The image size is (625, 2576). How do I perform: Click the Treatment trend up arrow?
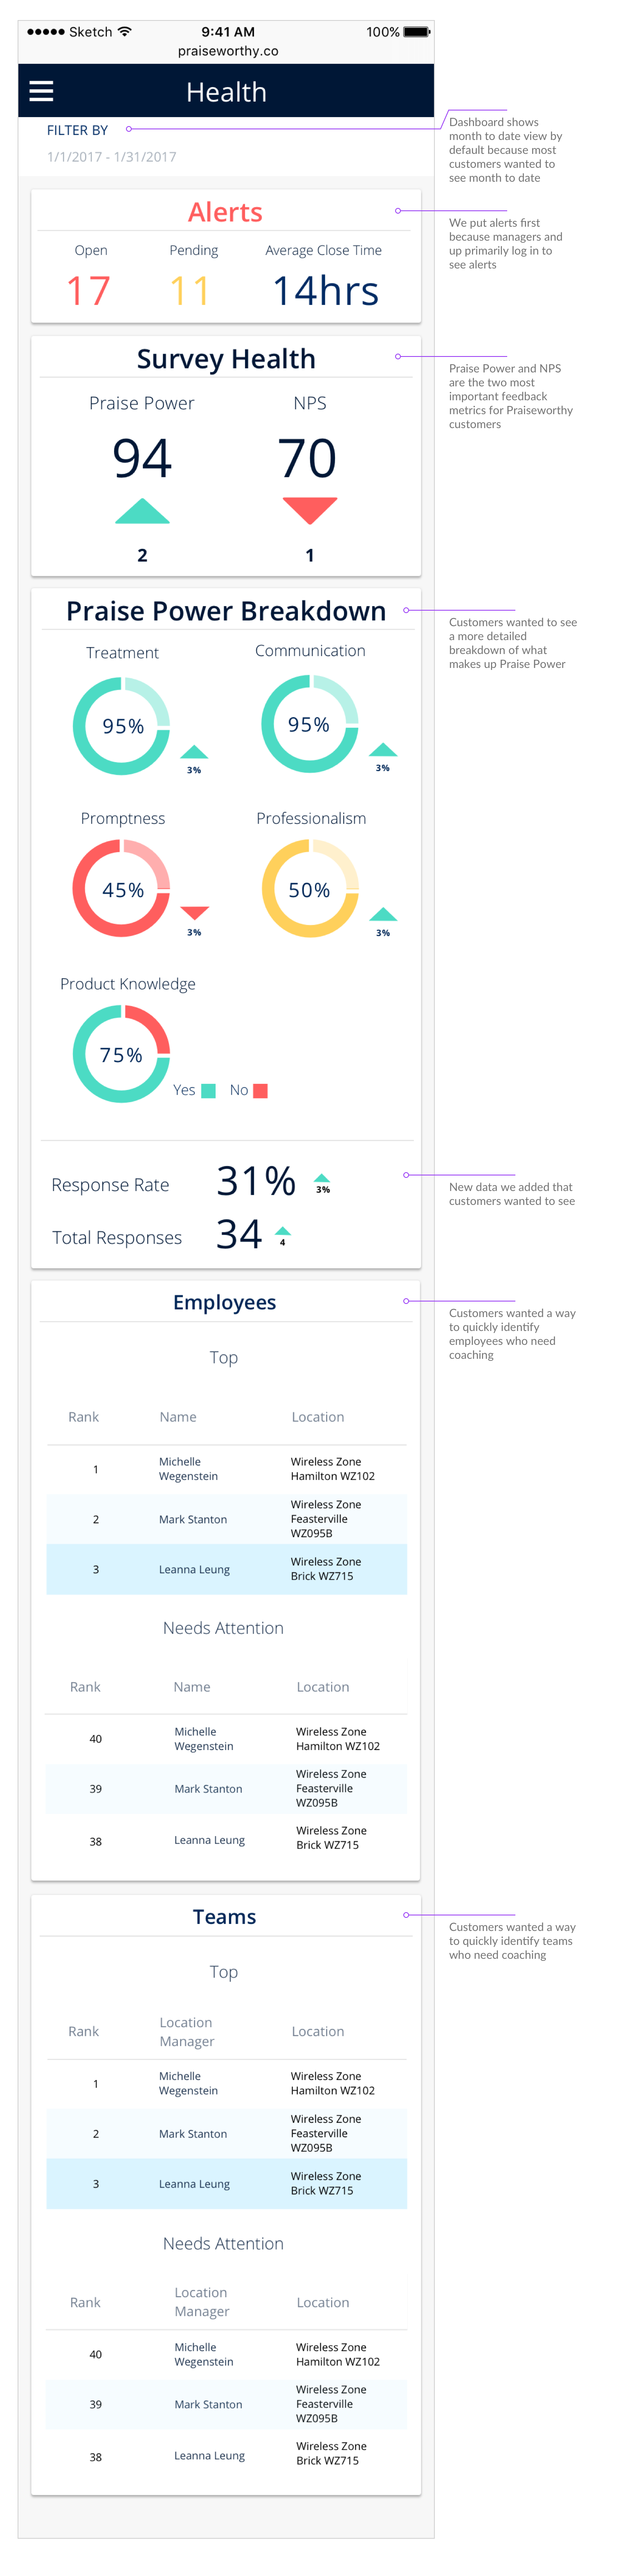(x=194, y=751)
